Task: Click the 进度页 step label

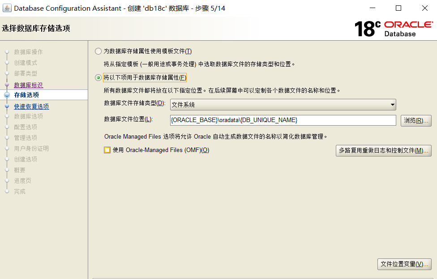Action: click(x=22, y=181)
